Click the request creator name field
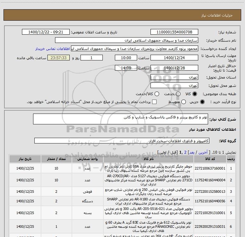 pos(135,49)
